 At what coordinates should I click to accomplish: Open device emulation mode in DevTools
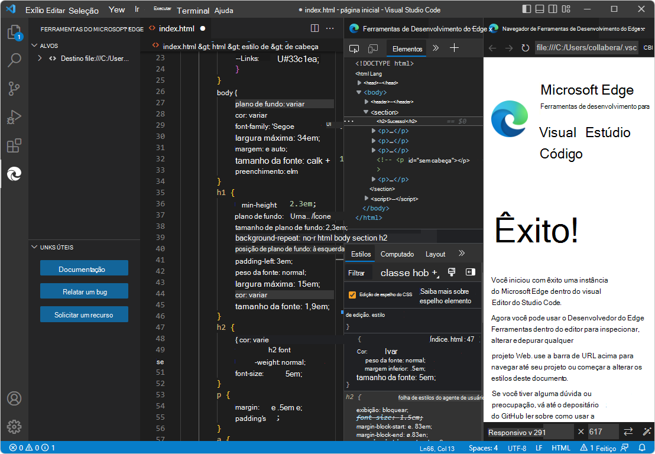[372, 48]
